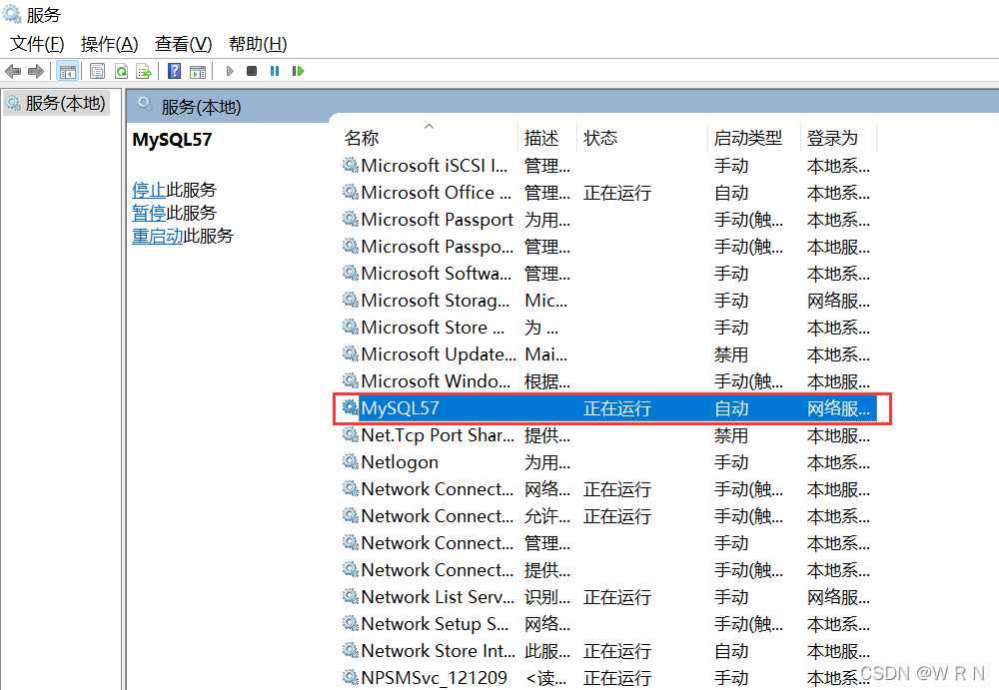This screenshot has height=690, width=999.
Task: Select the Microsoft Softwa... service name
Action: coord(437,274)
